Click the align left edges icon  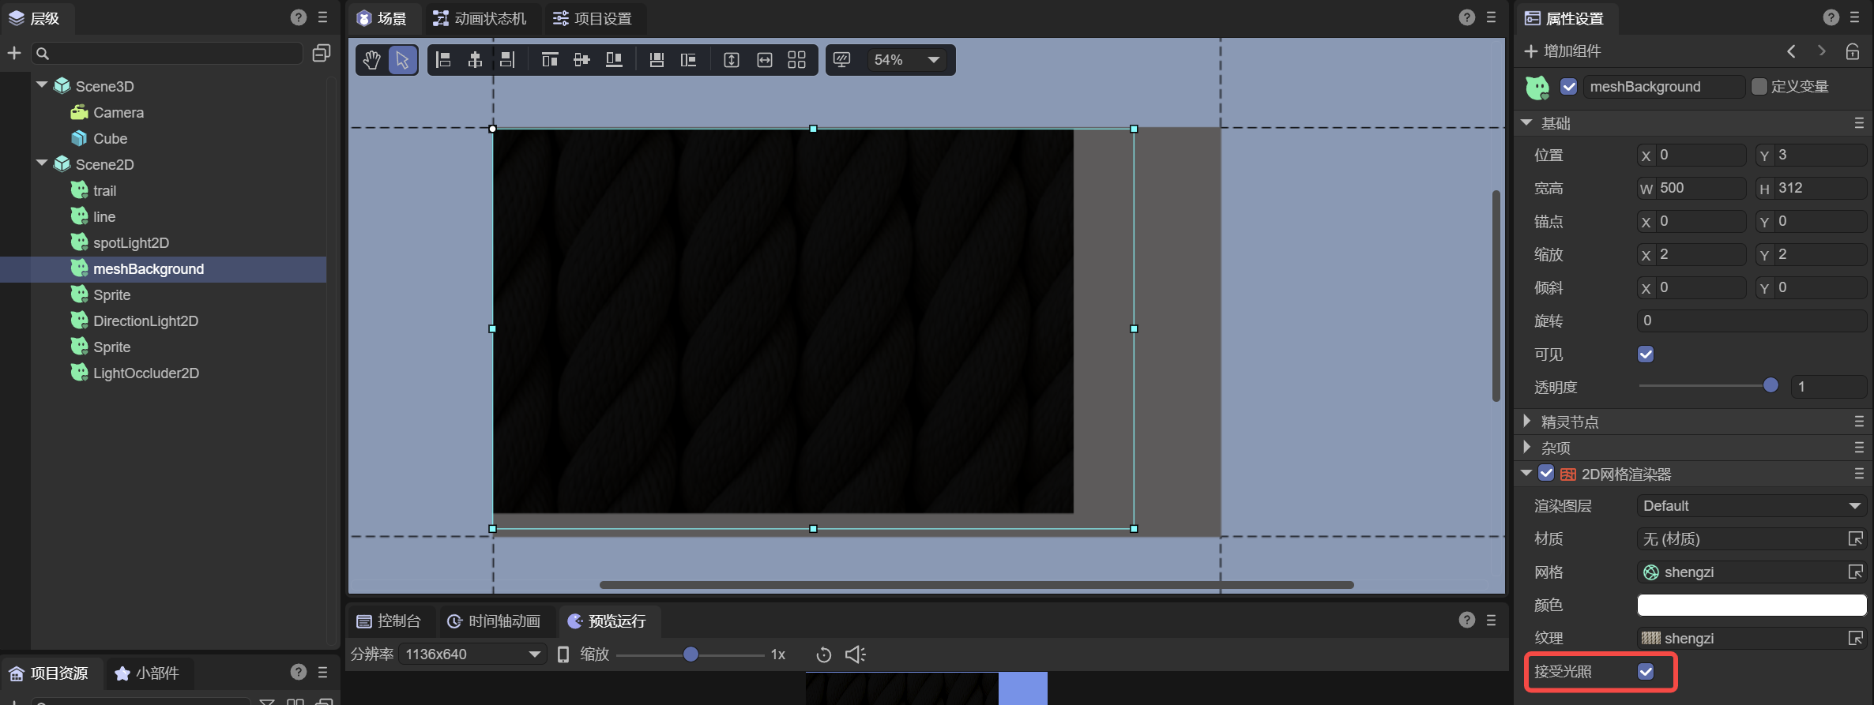pyautogui.click(x=444, y=60)
